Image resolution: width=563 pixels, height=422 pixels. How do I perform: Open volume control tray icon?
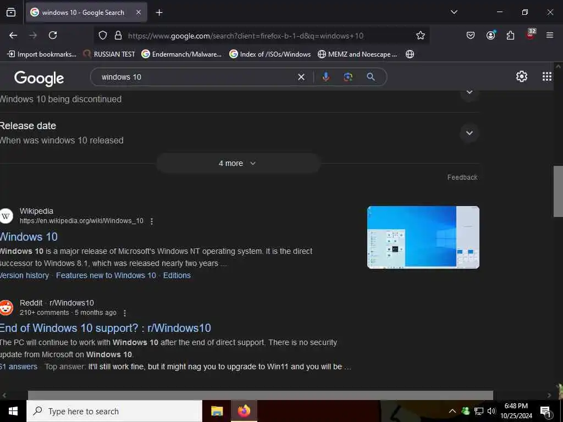point(492,411)
